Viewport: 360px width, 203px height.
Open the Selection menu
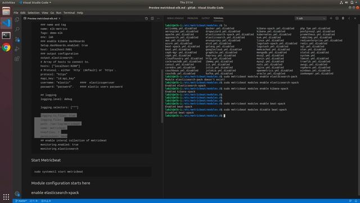pos(34,12)
